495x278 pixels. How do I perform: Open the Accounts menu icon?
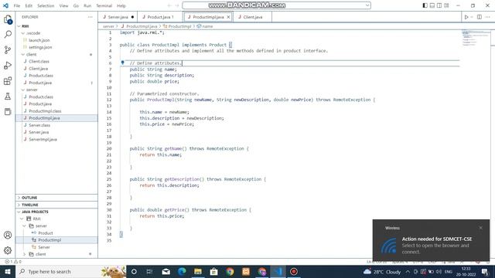click(x=8, y=235)
